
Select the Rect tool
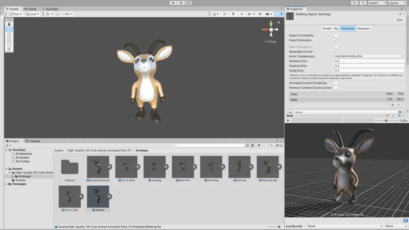point(9,44)
